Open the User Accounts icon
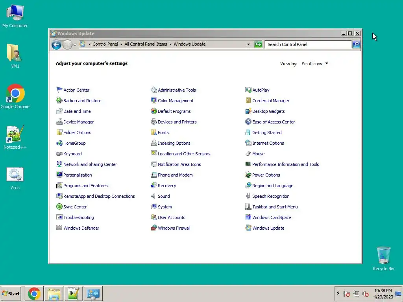This screenshot has height=302, width=403. [x=154, y=217]
